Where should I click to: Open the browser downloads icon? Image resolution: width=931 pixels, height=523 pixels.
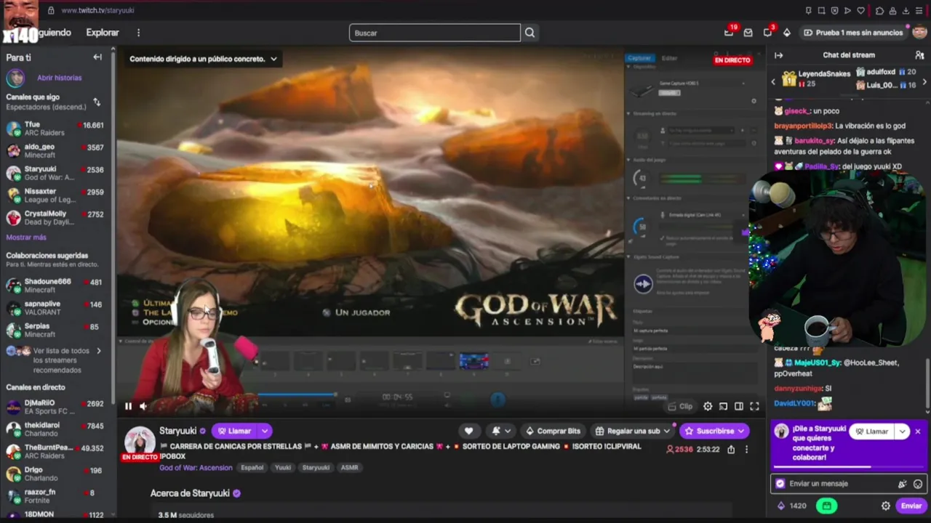[x=906, y=11]
